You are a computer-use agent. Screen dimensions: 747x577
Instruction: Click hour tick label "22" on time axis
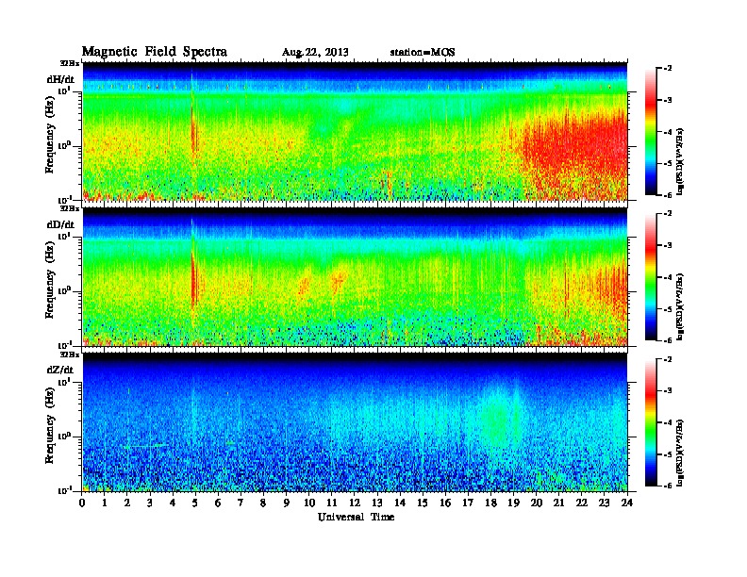pyautogui.click(x=581, y=503)
